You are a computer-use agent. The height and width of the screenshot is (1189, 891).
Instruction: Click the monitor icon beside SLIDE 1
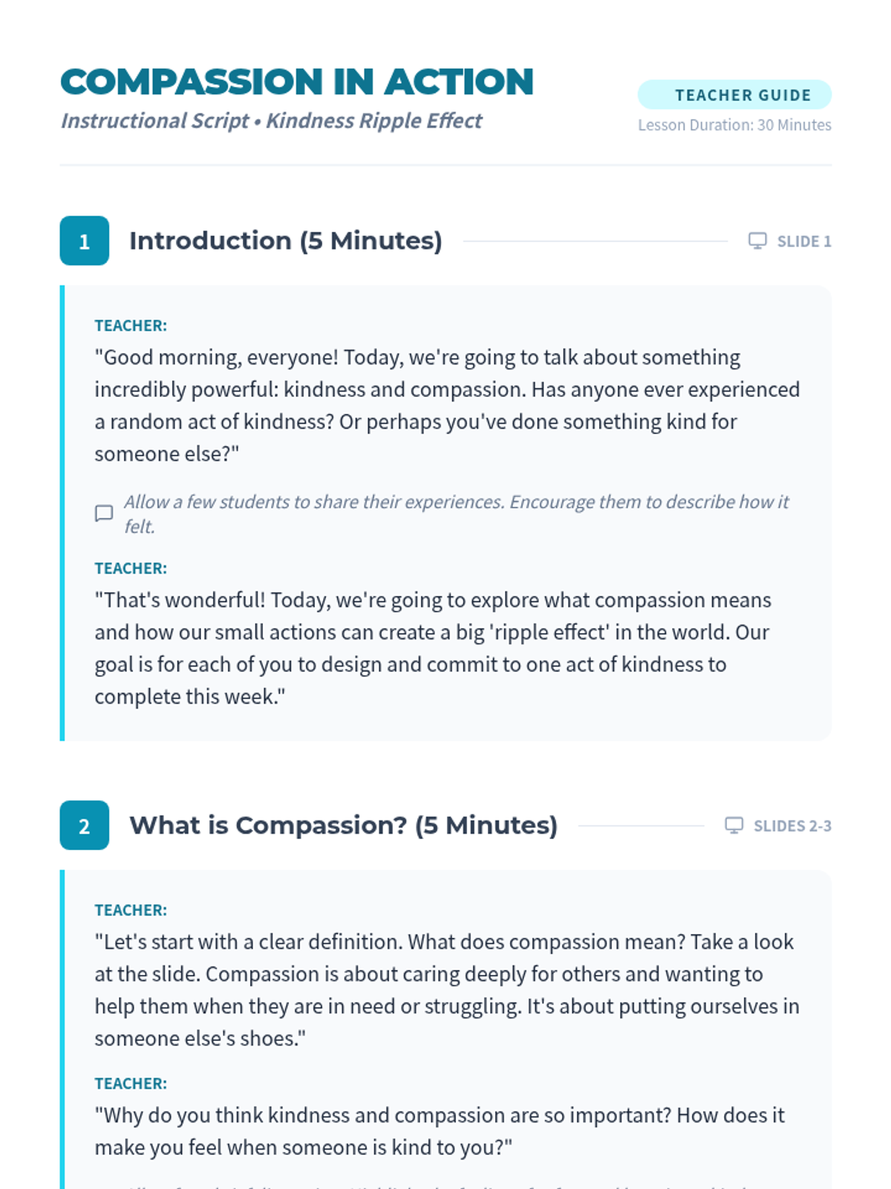tap(757, 241)
